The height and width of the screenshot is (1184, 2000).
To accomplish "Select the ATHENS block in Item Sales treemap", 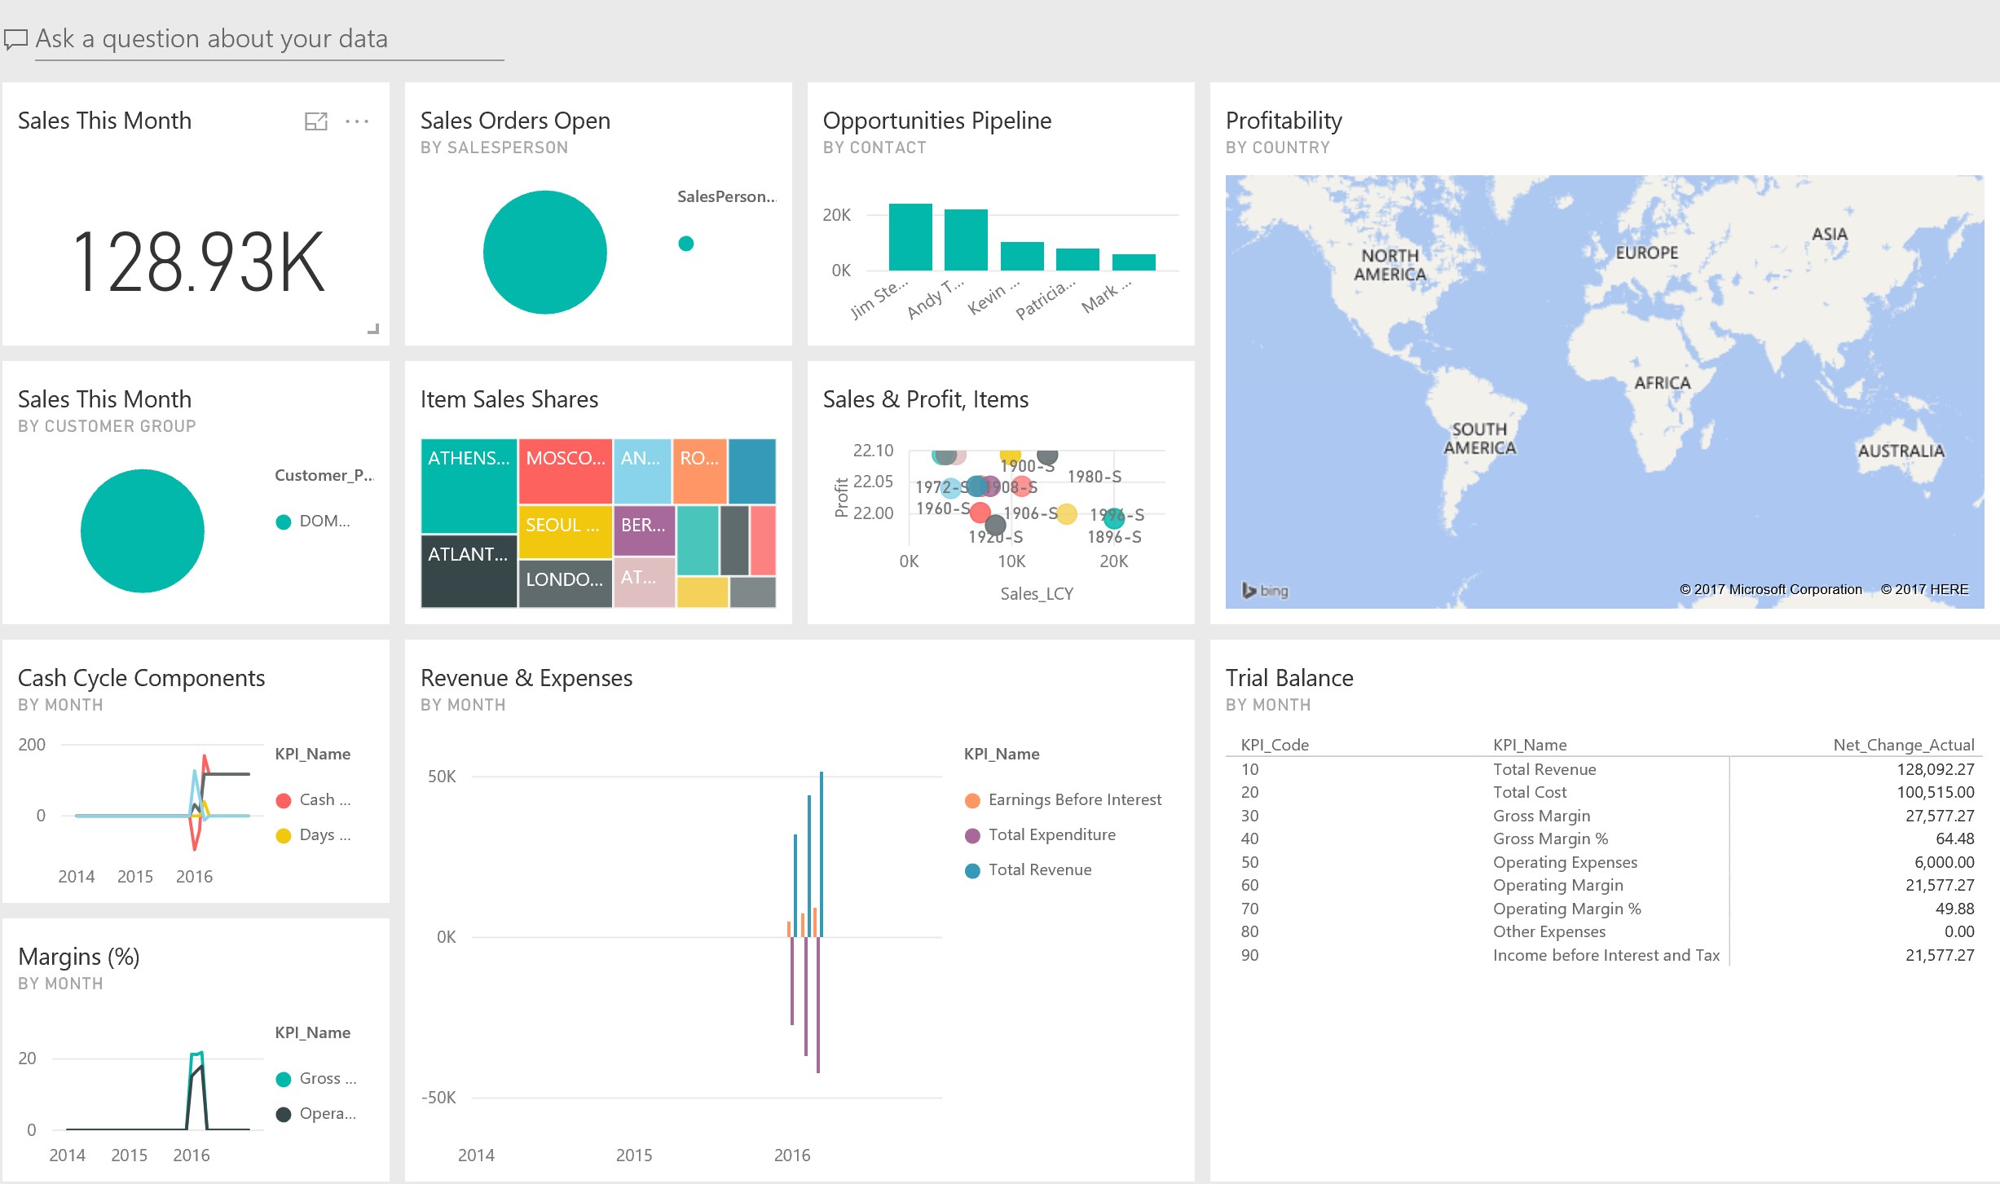I will 469,486.
